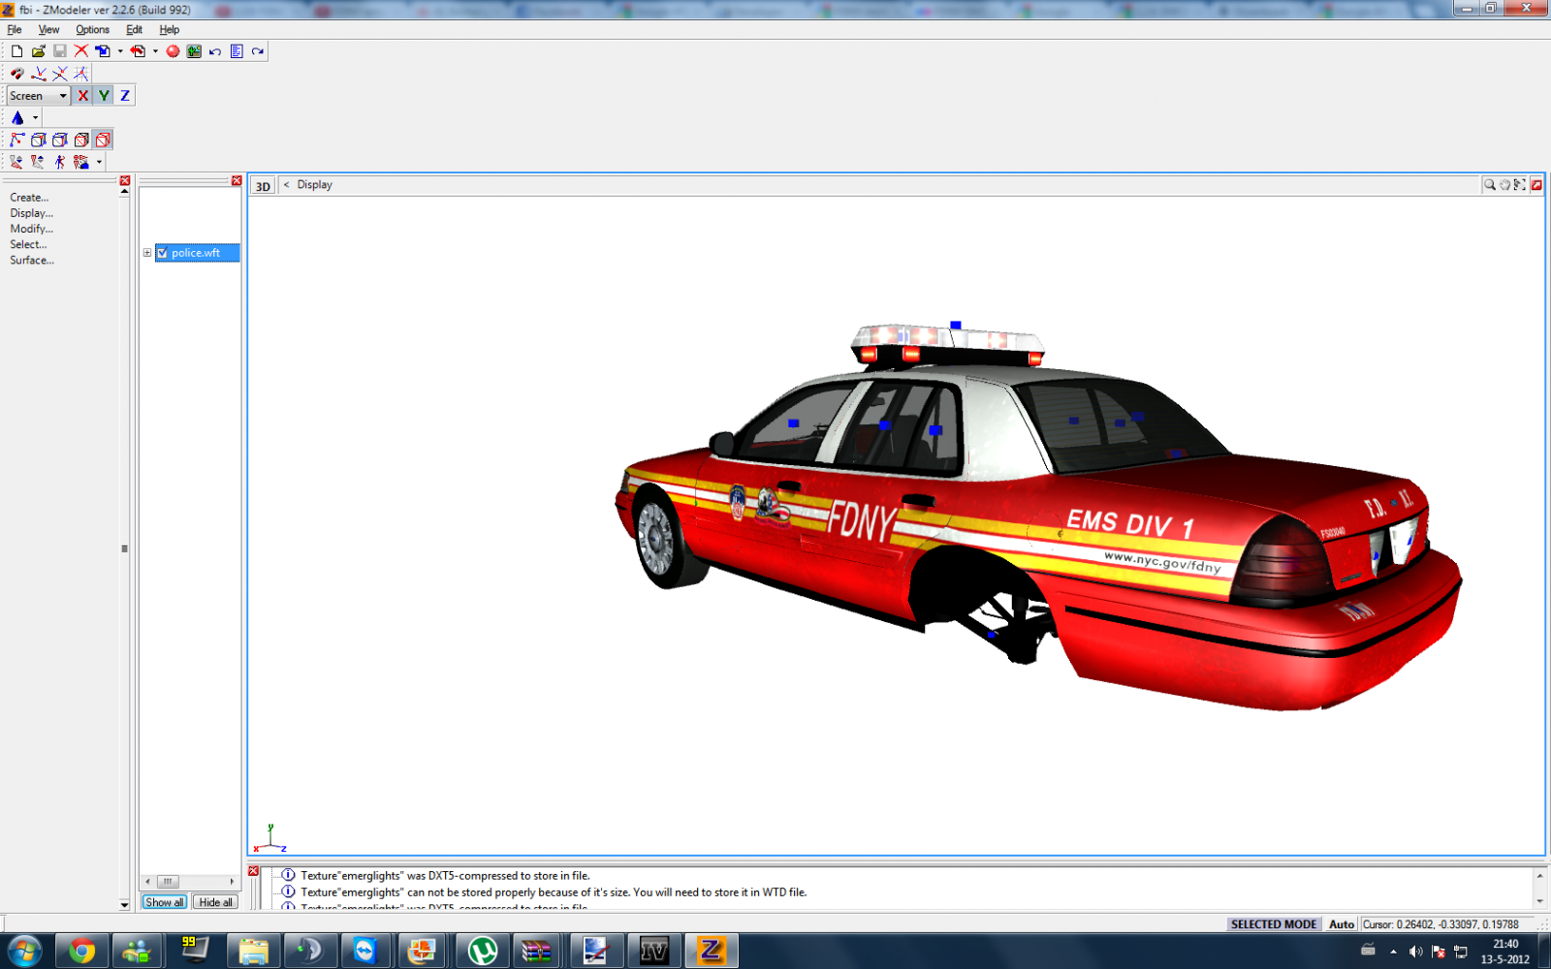Screen dimensions: 1551x969
Task: Open the Options menu
Action: tap(92, 30)
